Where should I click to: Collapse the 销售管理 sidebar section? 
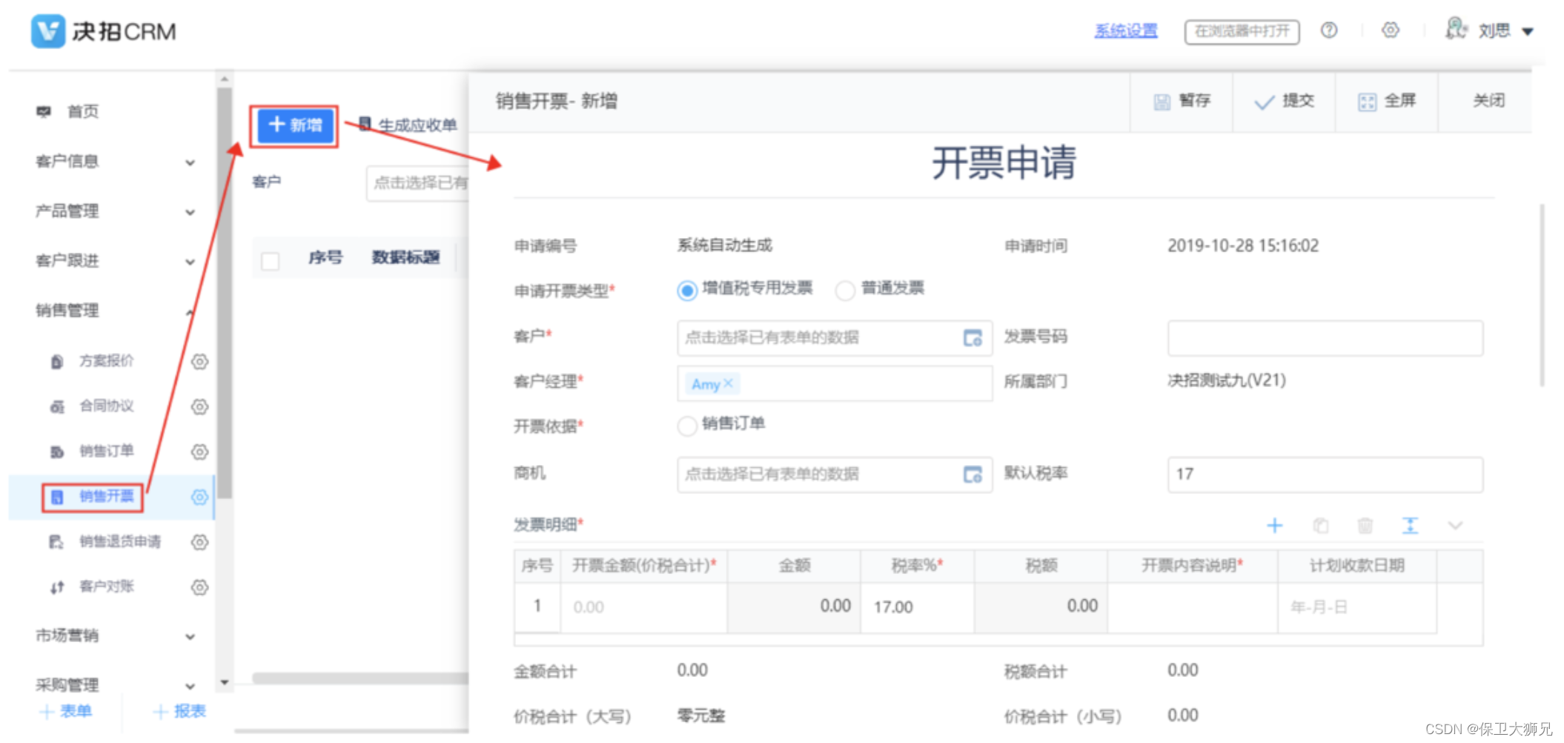pos(190,311)
